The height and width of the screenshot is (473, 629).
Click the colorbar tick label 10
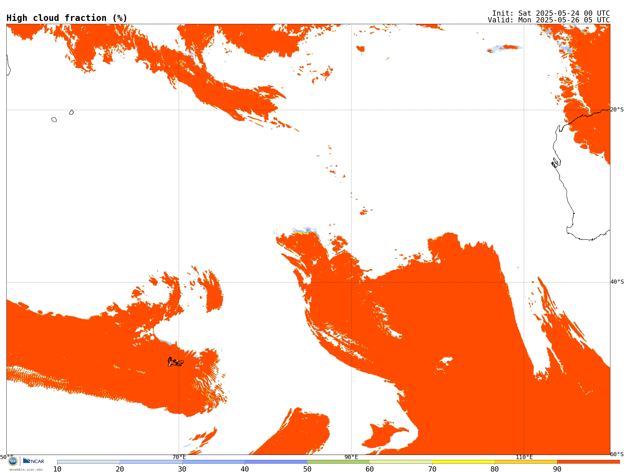pyautogui.click(x=57, y=469)
